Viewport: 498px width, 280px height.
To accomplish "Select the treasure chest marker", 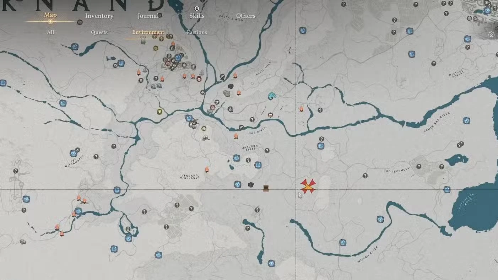I will click(x=266, y=188).
